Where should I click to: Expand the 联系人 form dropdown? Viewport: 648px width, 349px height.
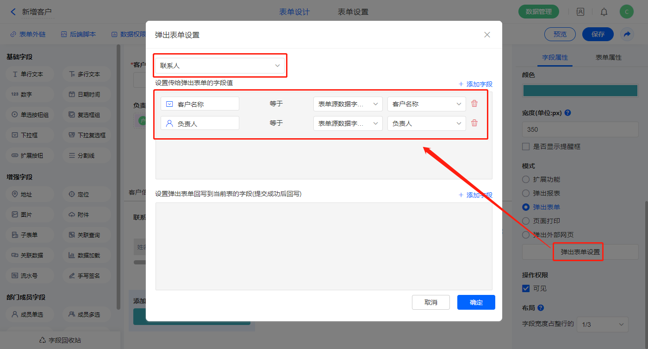click(220, 66)
